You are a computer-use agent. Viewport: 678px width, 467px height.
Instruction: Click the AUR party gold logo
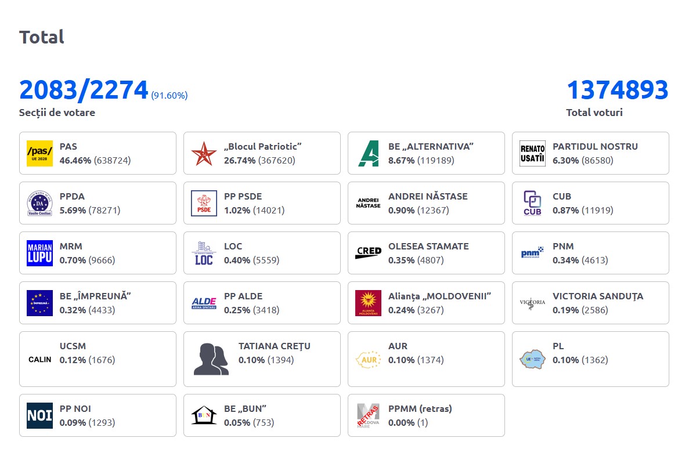point(368,359)
